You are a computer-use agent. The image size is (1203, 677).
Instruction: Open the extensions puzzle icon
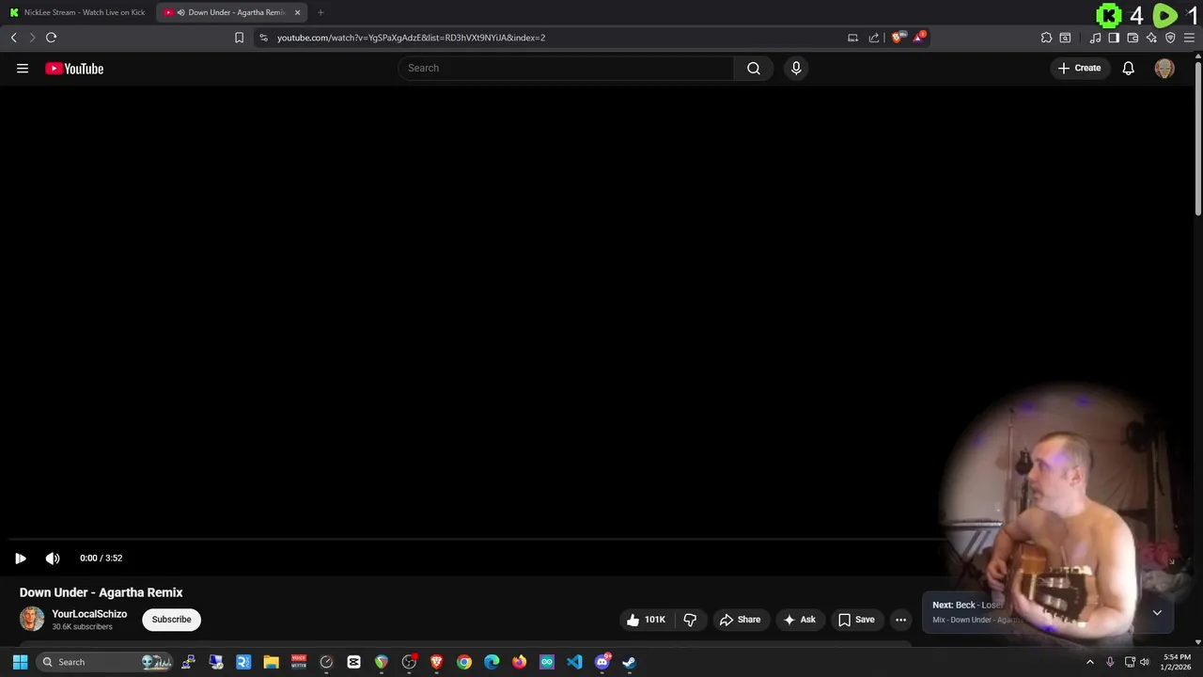pos(1046,38)
